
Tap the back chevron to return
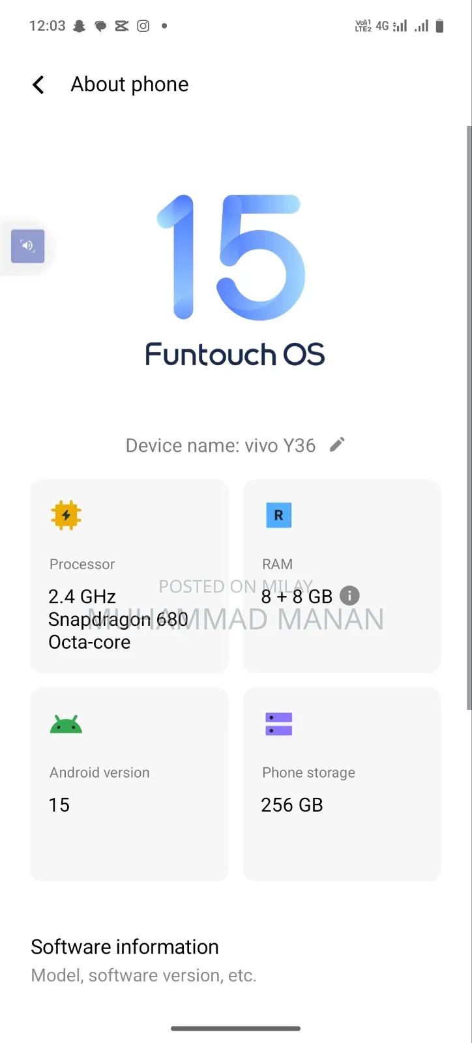(38, 84)
